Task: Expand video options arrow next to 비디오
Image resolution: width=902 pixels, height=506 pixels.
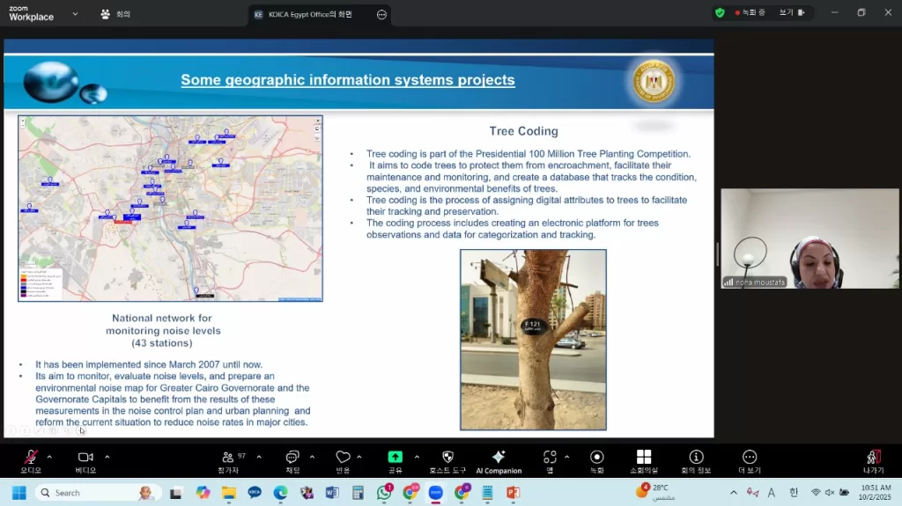Action: [x=107, y=457]
